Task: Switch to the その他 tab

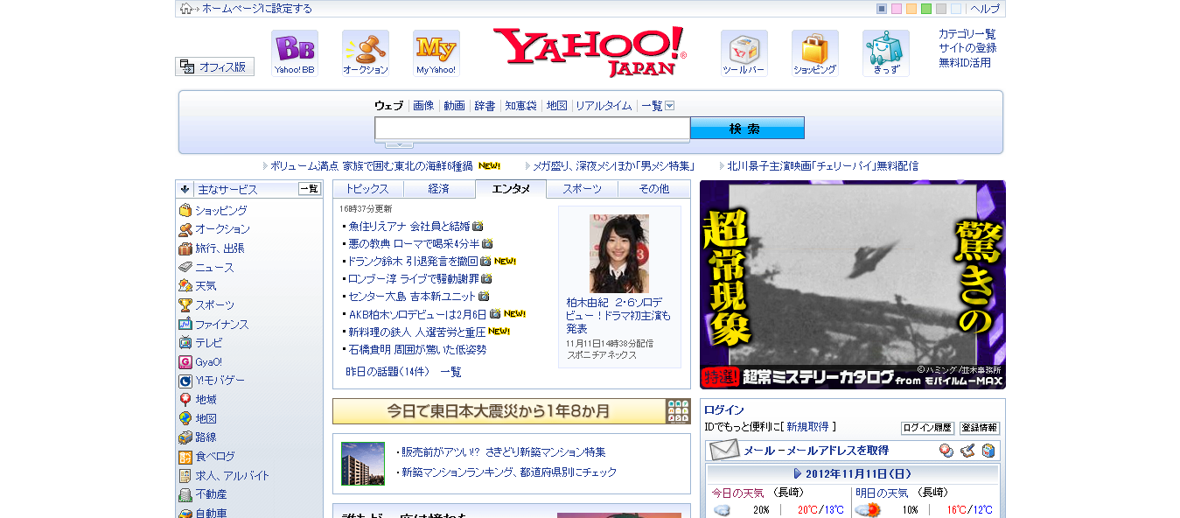Action: (x=654, y=189)
